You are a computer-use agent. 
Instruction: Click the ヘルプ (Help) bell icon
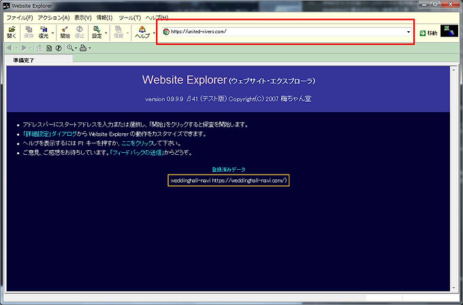[142, 32]
